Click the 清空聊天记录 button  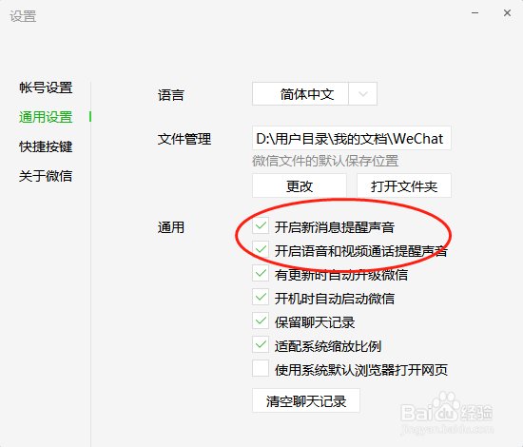tap(306, 400)
